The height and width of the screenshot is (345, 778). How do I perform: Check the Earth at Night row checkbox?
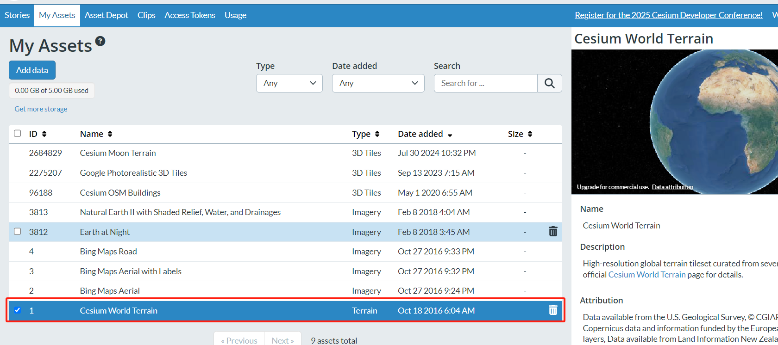click(x=18, y=231)
